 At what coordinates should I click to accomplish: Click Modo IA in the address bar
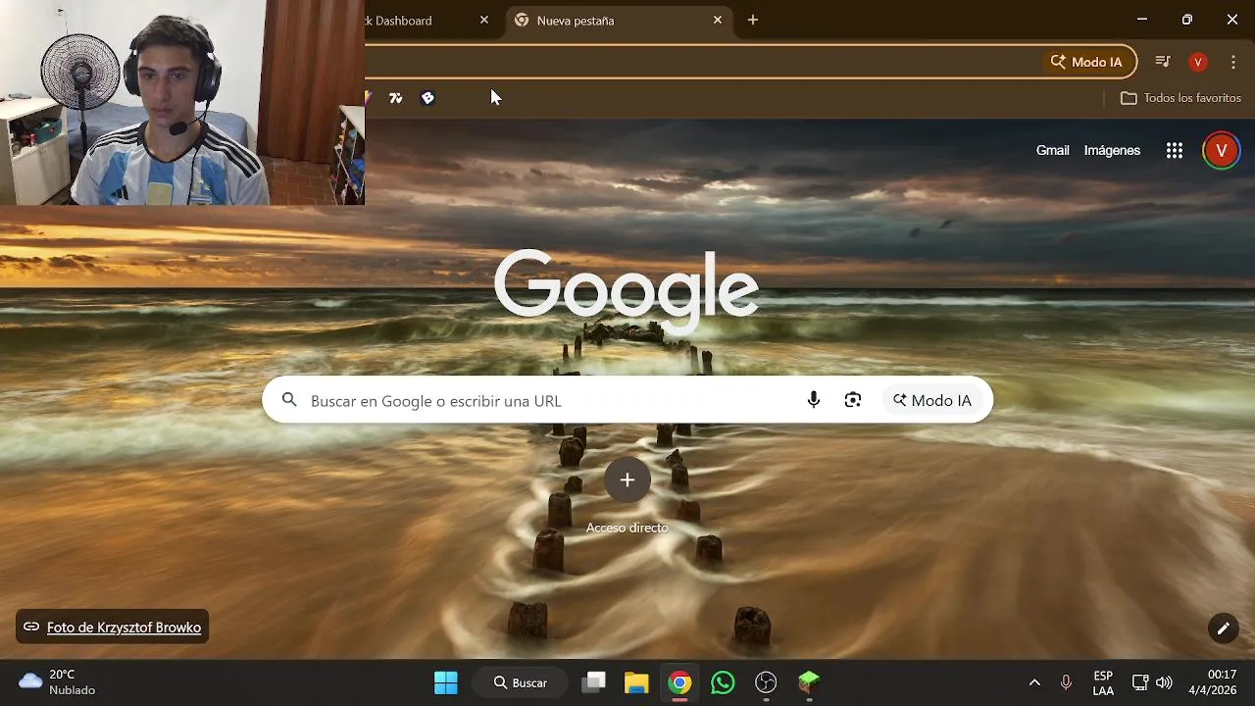(x=1086, y=62)
